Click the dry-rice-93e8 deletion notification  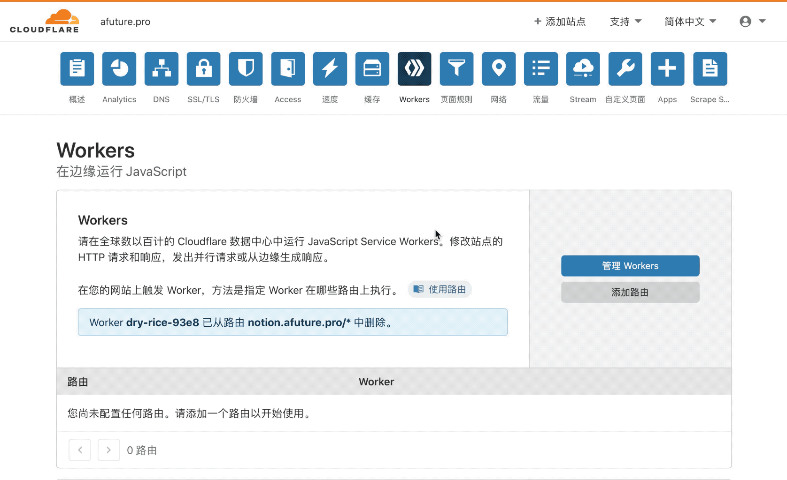(x=293, y=322)
